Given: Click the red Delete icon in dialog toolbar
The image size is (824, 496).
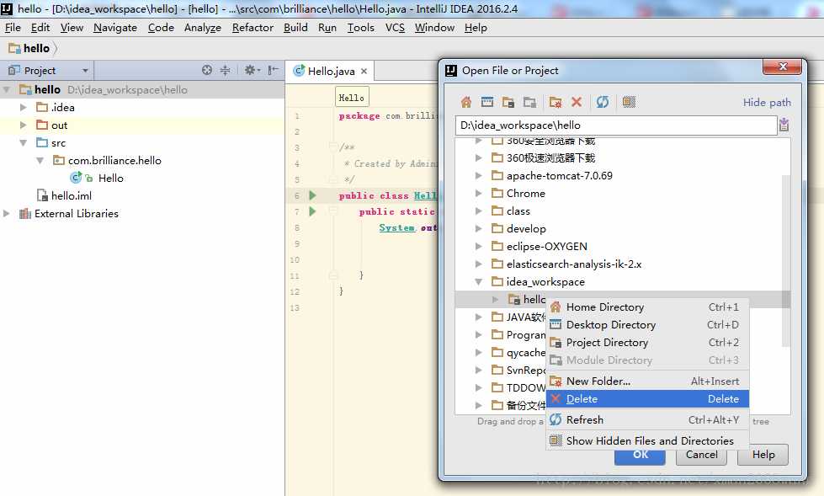Looking at the screenshot, I should pyautogui.click(x=577, y=102).
